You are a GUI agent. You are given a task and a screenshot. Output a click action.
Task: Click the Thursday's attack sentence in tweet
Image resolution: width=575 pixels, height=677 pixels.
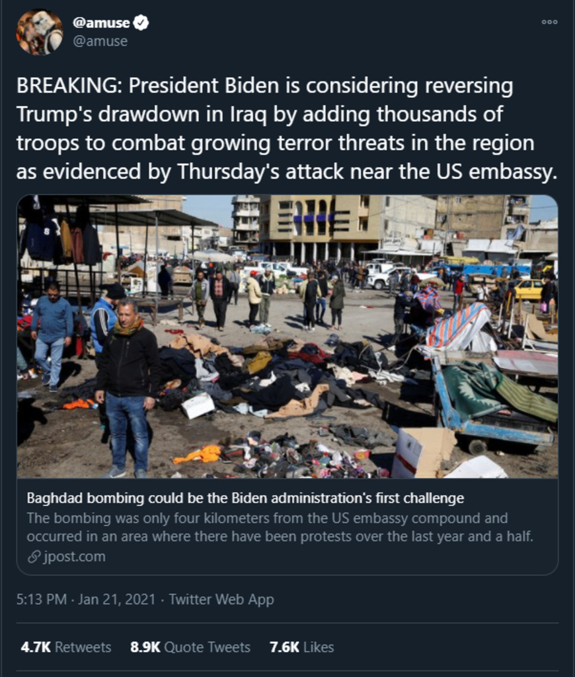pyautogui.click(x=287, y=171)
